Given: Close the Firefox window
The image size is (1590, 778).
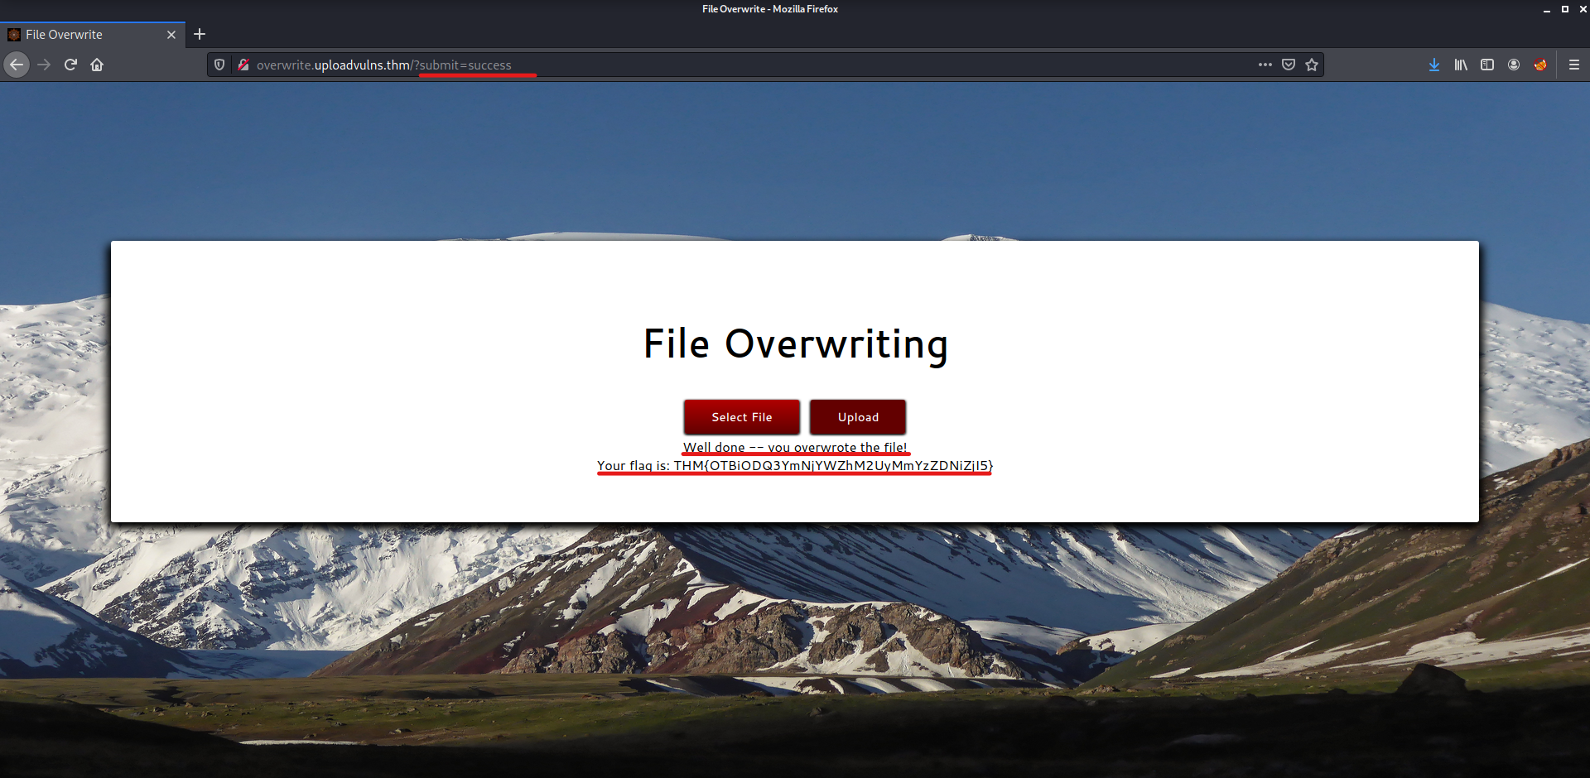Looking at the screenshot, I should point(1583,9).
